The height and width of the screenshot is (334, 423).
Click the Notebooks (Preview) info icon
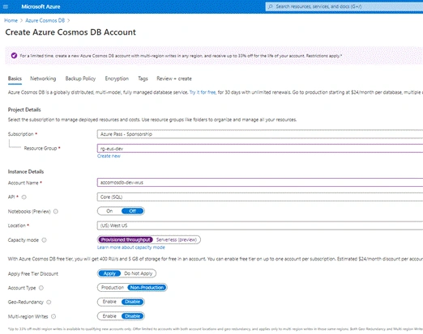[x=56, y=211]
